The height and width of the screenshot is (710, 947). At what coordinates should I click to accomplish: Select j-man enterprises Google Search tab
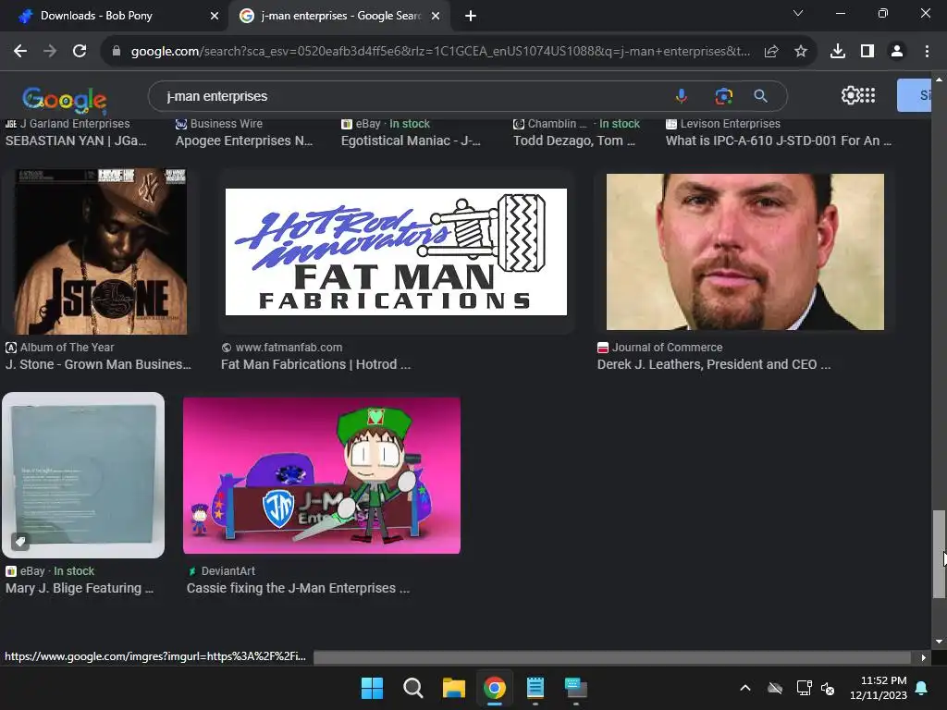(x=341, y=16)
